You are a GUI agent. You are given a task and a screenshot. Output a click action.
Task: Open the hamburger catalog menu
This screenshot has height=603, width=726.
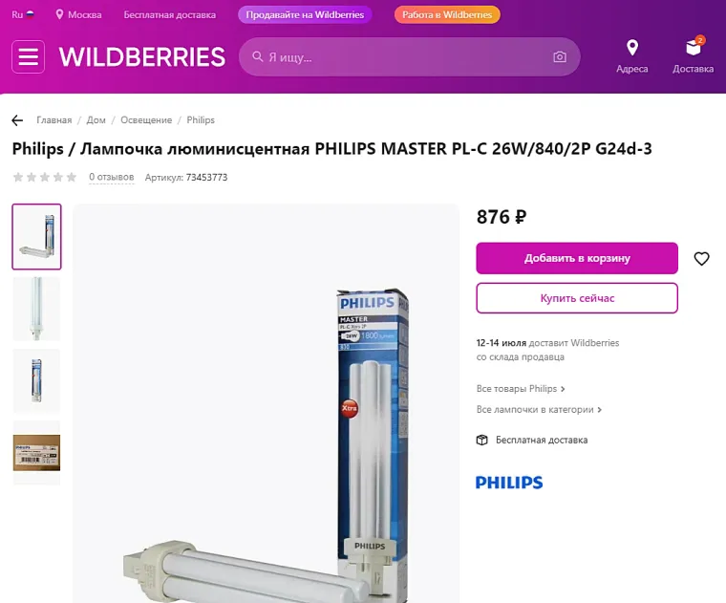(29, 57)
